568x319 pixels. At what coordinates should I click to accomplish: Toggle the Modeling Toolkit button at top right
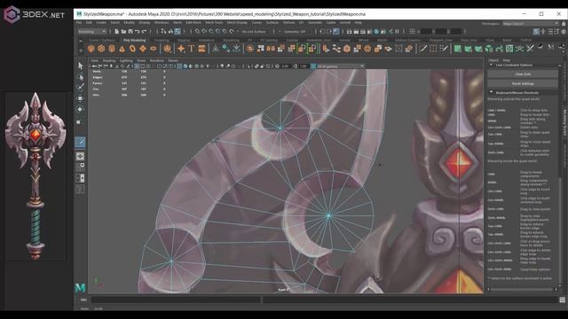click(536, 32)
